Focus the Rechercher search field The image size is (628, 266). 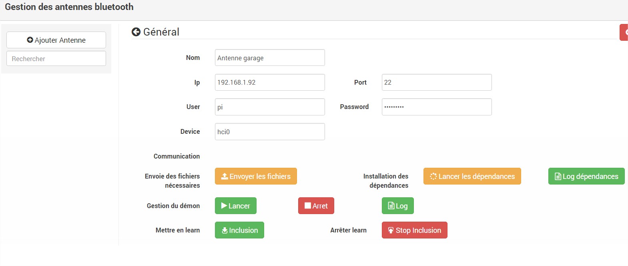pos(56,58)
